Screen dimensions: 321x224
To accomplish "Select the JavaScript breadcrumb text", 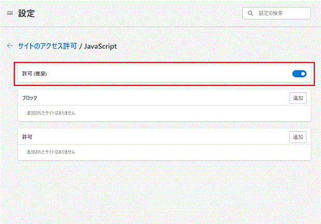I will (x=100, y=46).
